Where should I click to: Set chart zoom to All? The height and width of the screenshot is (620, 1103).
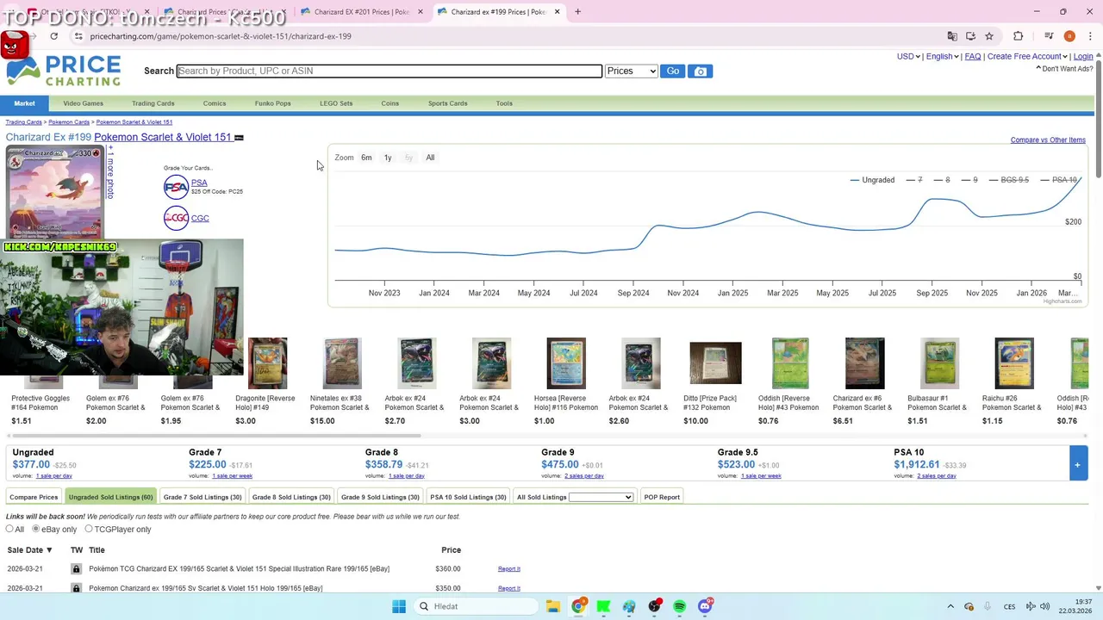[x=430, y=158]
